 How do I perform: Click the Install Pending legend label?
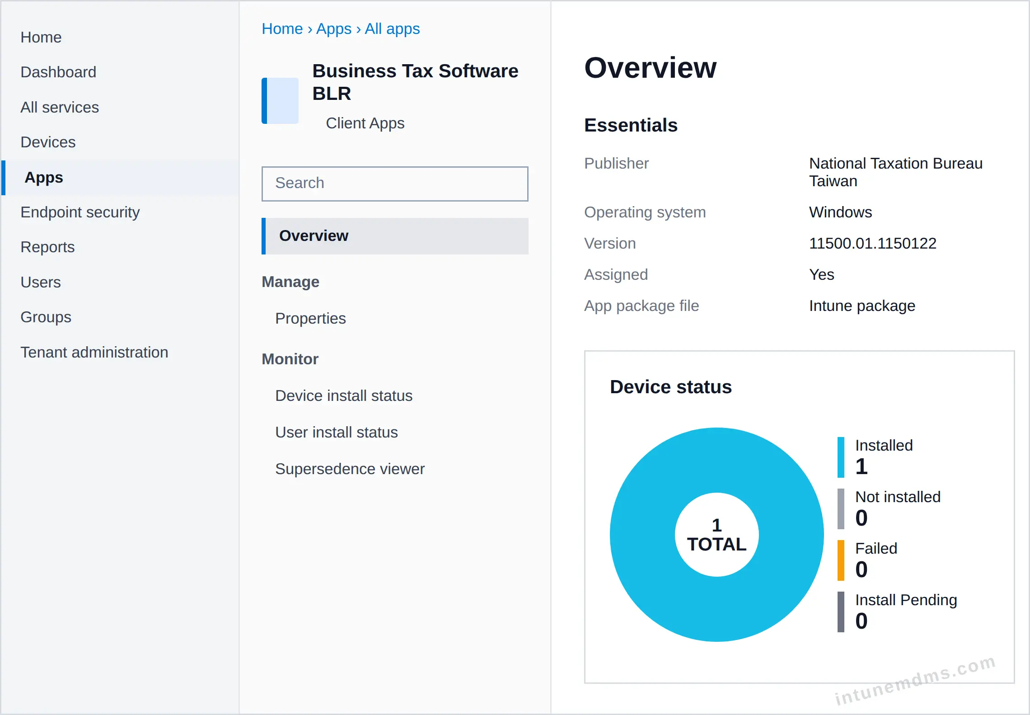click(906, 600)
